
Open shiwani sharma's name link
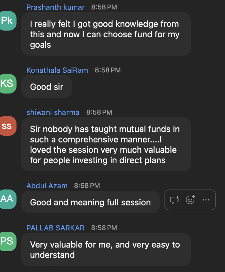pyautogui.click(x=53, y=112)
